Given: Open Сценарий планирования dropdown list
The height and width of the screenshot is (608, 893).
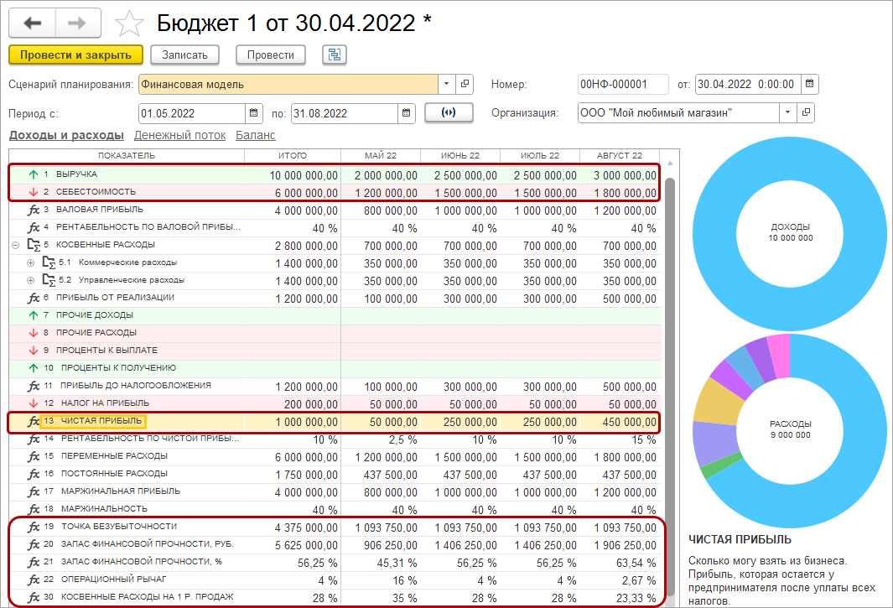Looking at the screenshot, I should (x=447, y=84).
